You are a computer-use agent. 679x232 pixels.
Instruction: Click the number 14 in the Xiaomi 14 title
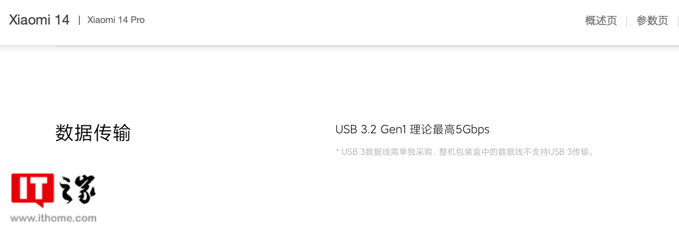[x=62, y=20]
